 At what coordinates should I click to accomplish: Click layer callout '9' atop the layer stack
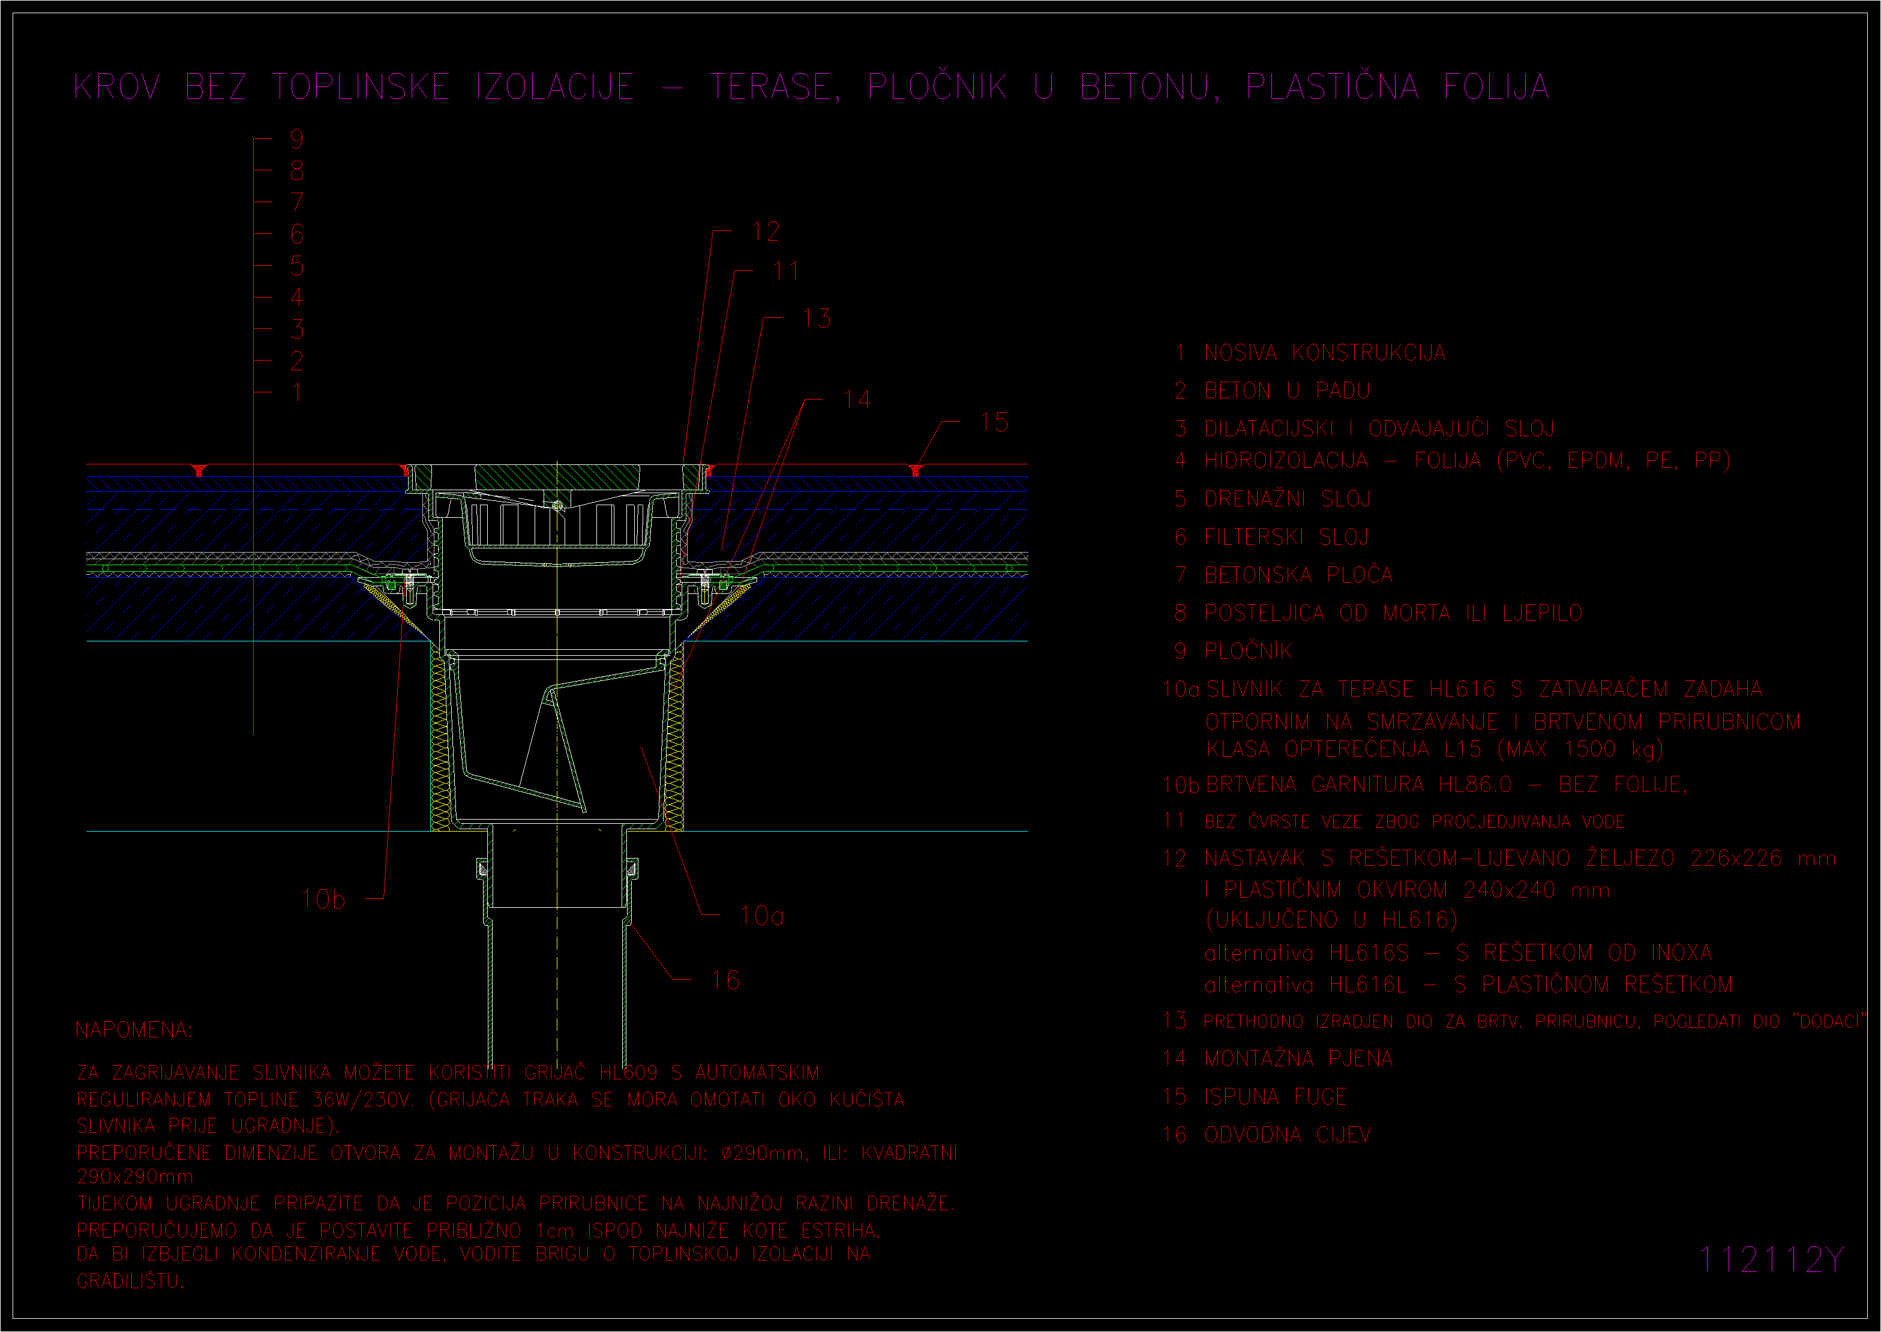tap(297, 139)
